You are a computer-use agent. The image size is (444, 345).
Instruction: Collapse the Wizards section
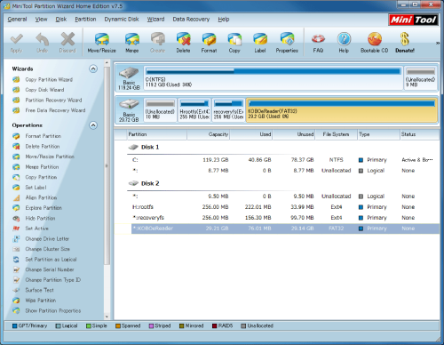93,68
